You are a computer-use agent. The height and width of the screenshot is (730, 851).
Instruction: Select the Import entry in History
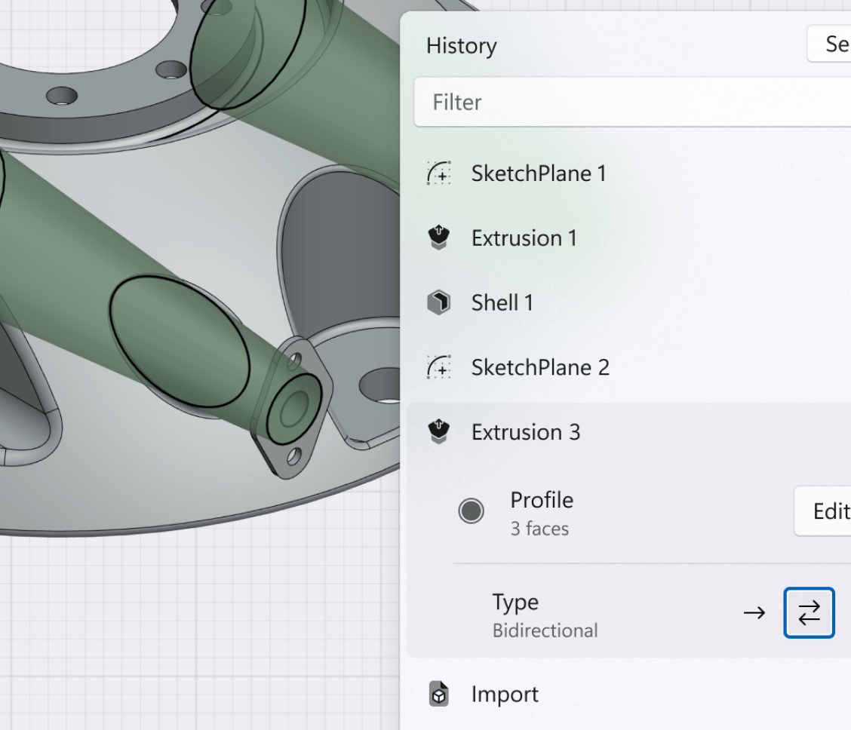click(x=505, y=694)
